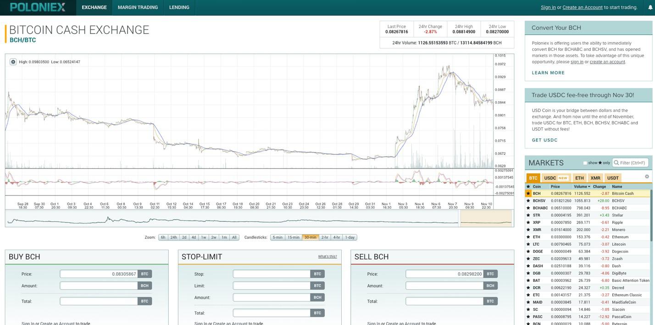Screen dimensions: 655x325
Task: Select the Stellar STR market row
Action: (588, 215)
